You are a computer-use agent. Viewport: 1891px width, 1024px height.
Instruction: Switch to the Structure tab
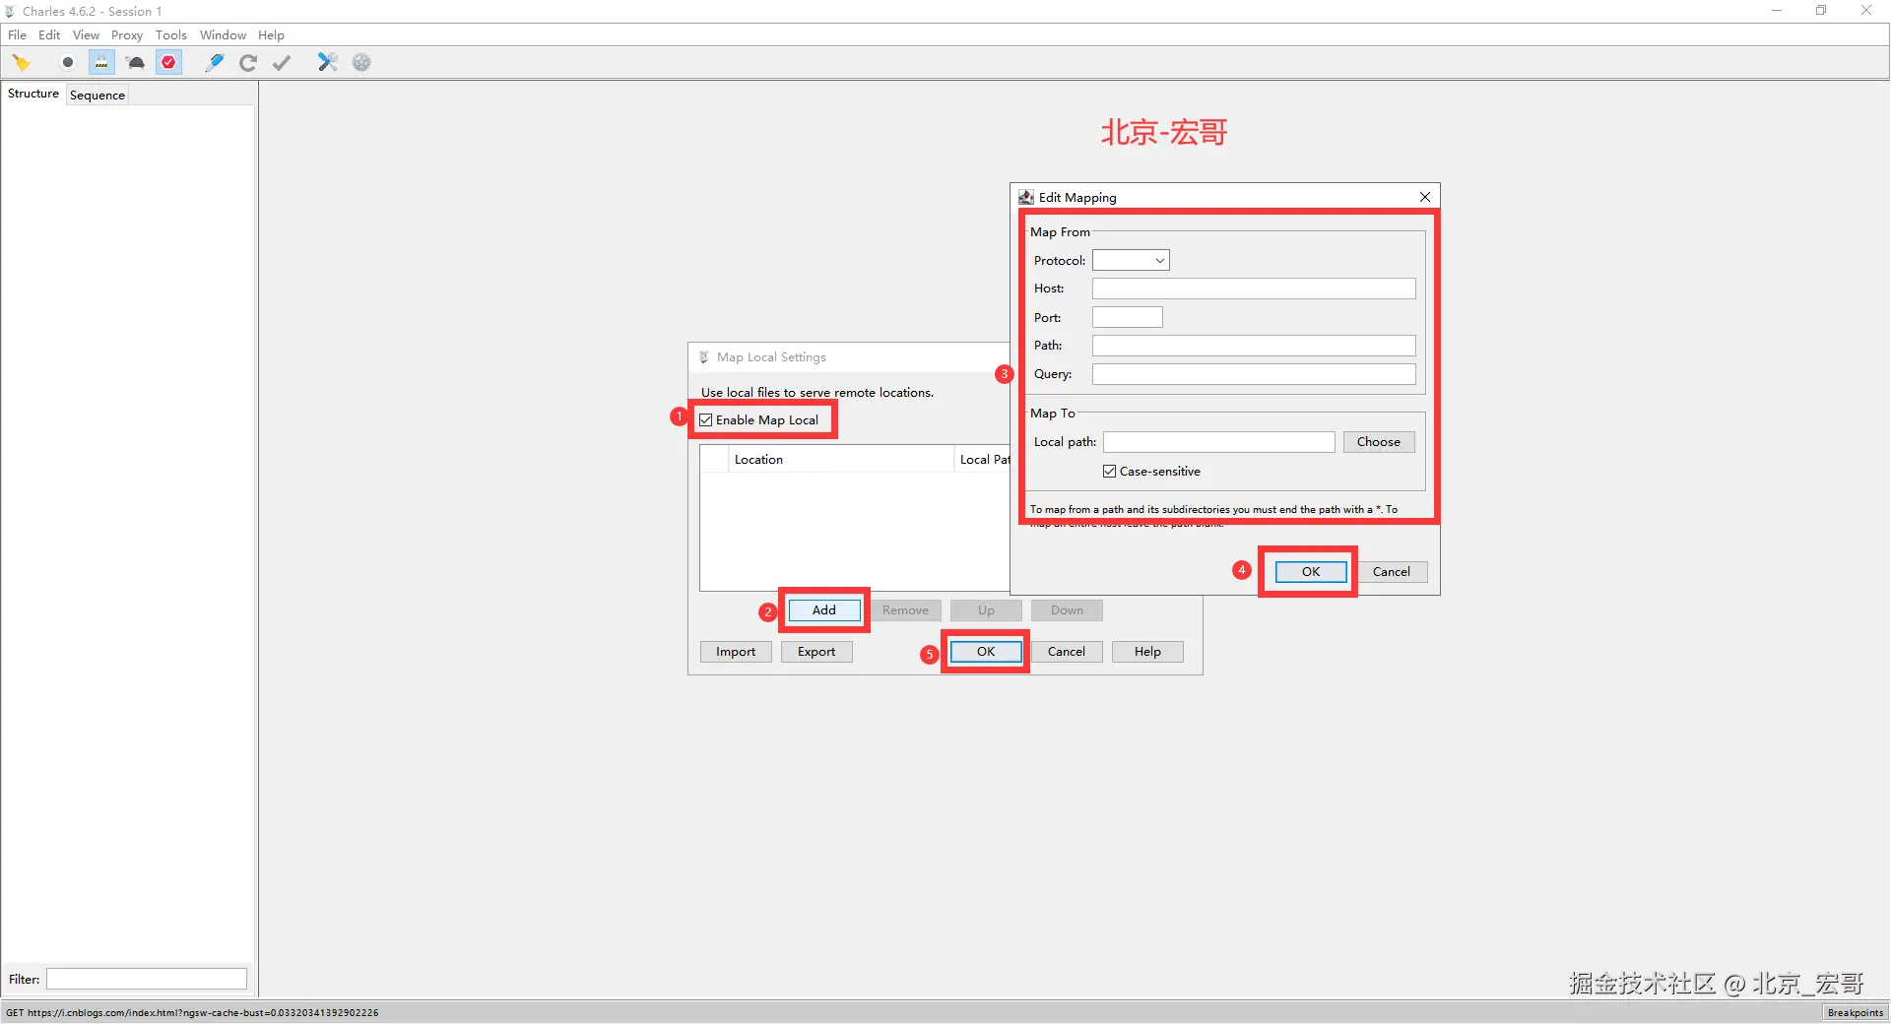[x=33, y=95]
